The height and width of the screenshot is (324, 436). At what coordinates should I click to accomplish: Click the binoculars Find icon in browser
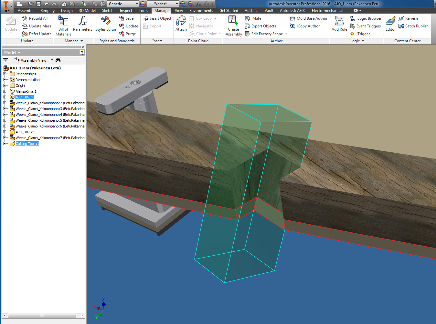(58, 60)
